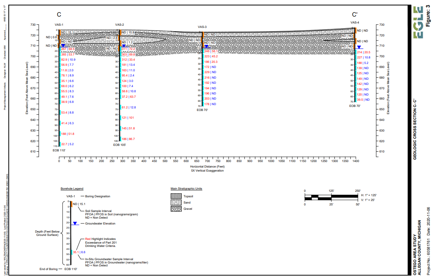Click the 'Project No.: 60581761' text
This screenshot has height=280, width=433.
(x=428, y=256)
